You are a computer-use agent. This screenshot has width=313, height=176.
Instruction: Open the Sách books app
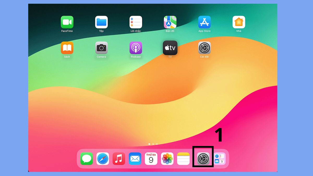pos(67,48)
